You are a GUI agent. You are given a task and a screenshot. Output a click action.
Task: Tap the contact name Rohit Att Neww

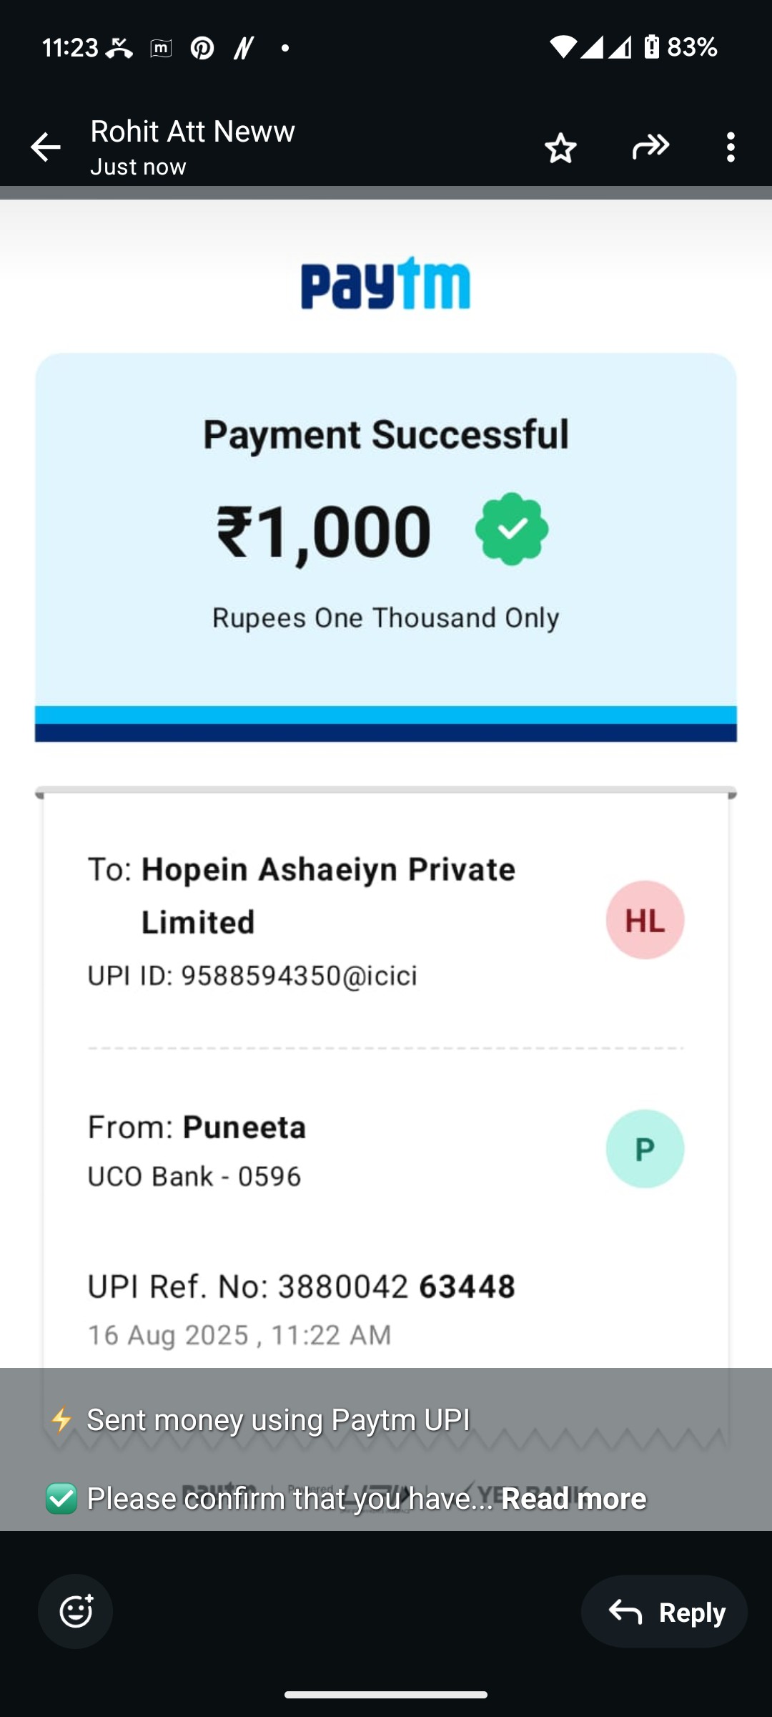pos(192,132)
